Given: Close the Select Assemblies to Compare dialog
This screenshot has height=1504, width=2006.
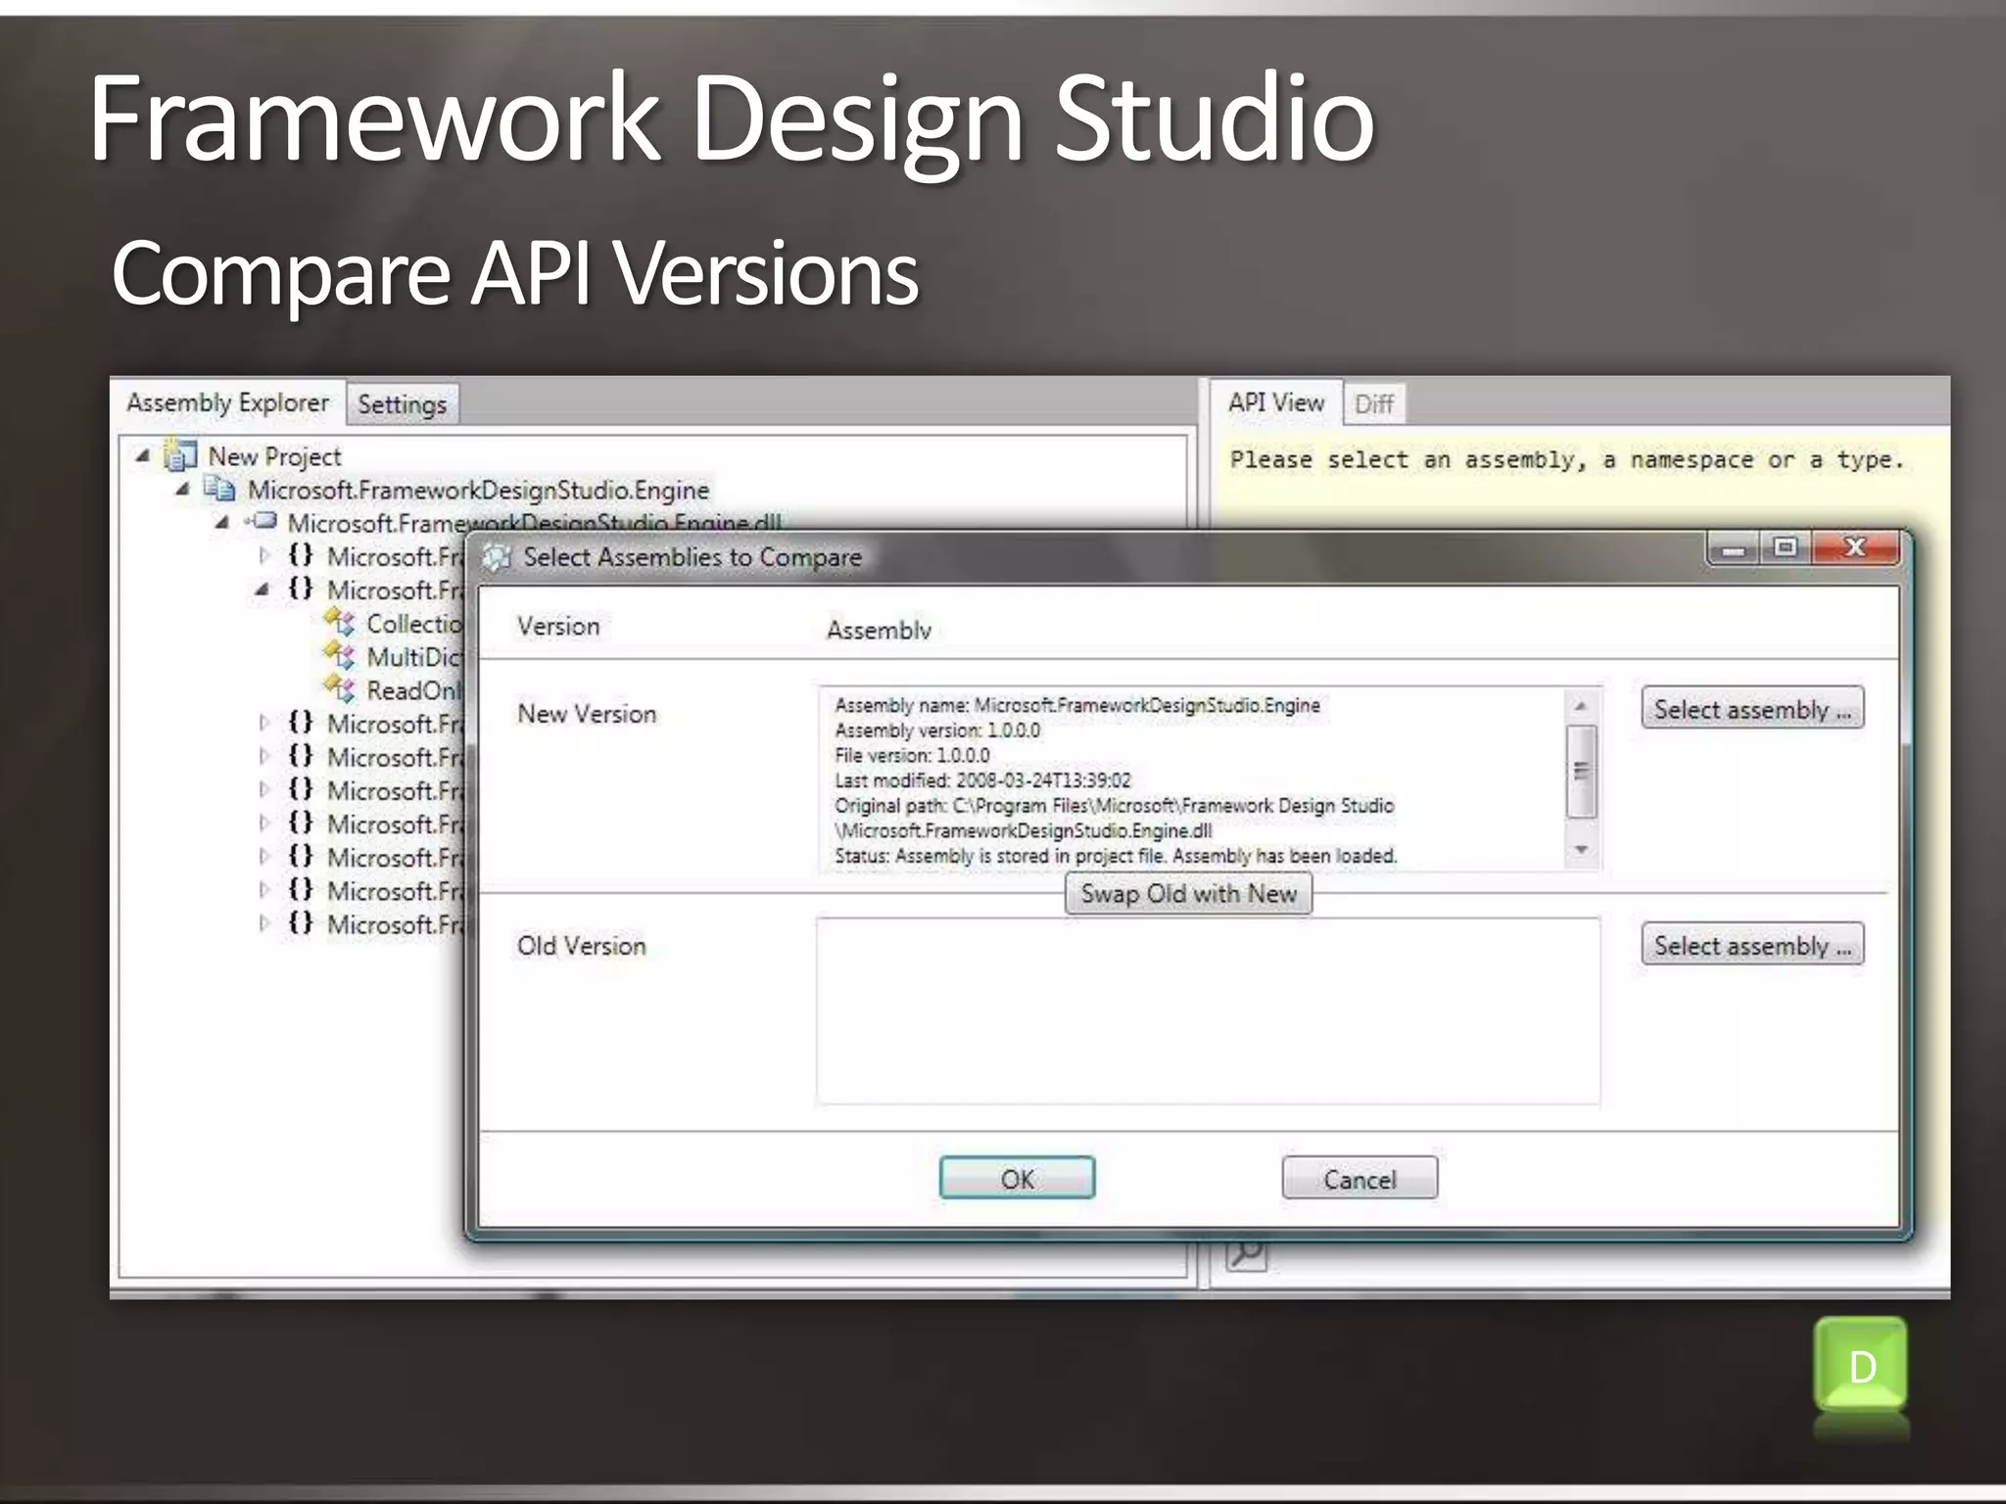Looking at the screenshot, I should (x=1855, y=546).
